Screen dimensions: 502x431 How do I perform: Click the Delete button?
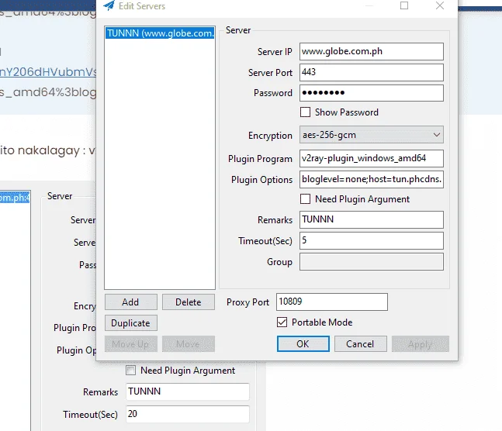tap(189, 302)
